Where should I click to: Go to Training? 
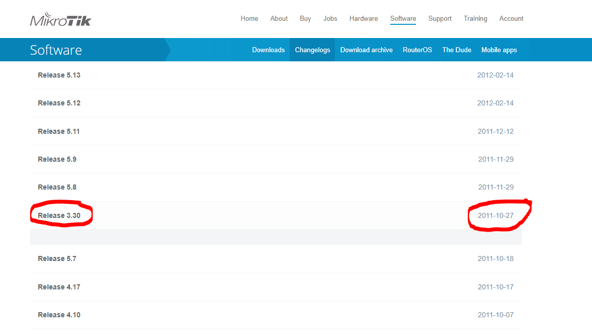click(475, 18)
